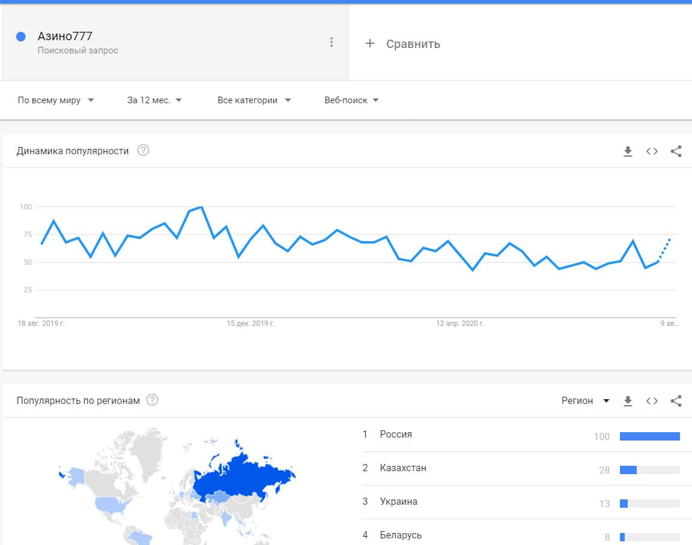This screenshot has width=692, height=545.
Task: Select Казахстан in the region ranking list
Action: click(403, 468)
